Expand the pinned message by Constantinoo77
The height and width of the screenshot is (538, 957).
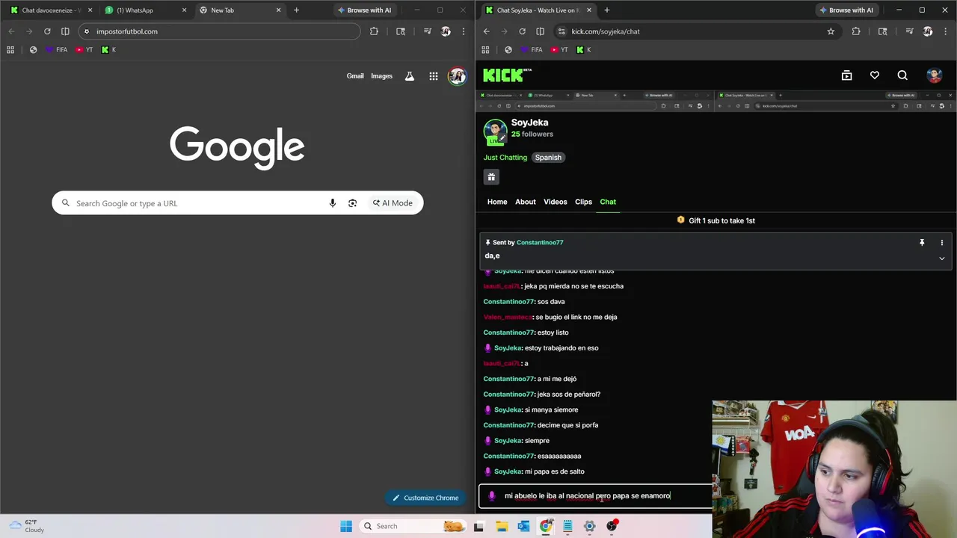pyautogui.click(x=942, y=259)
